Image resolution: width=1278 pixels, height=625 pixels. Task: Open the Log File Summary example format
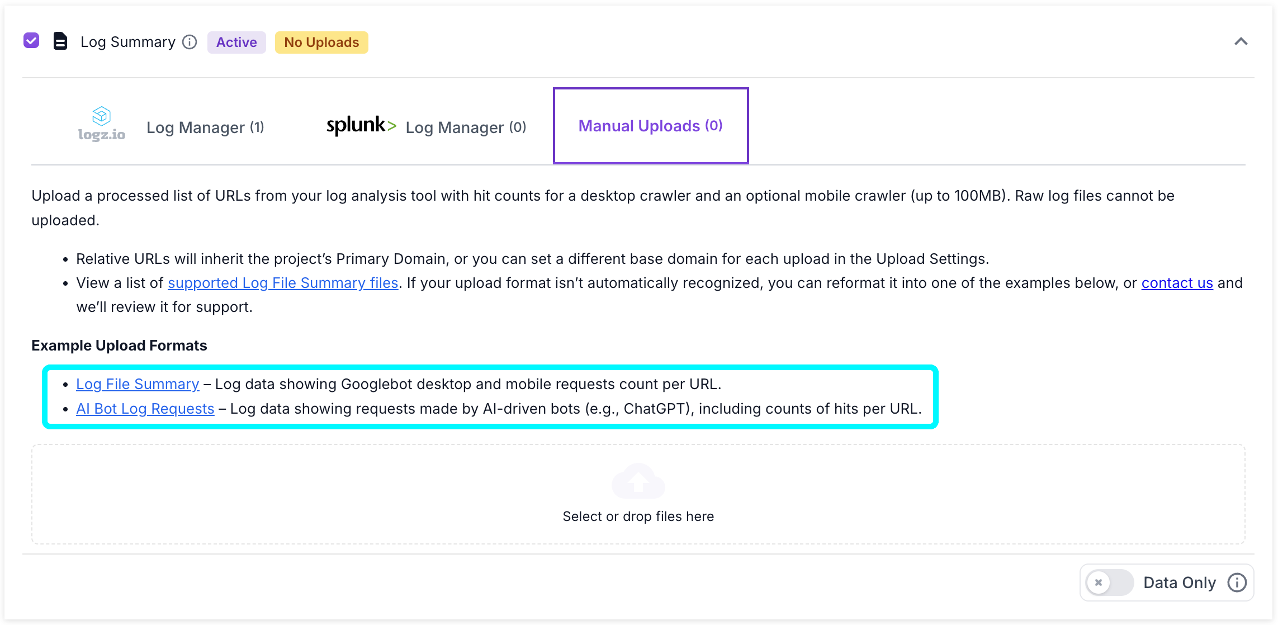(138, 384)
